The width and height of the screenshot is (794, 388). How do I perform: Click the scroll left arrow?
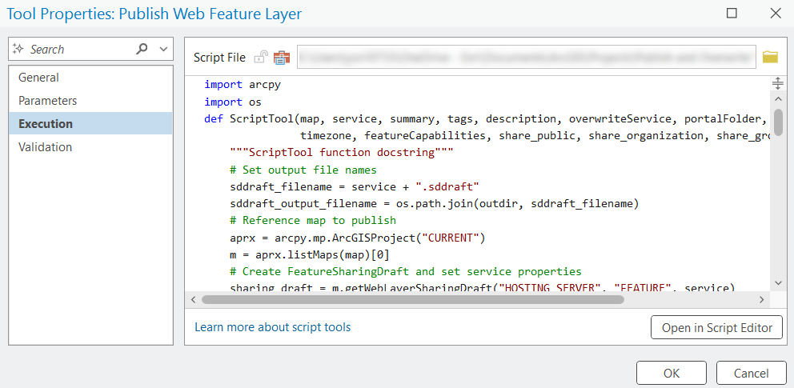click(193, 299)
